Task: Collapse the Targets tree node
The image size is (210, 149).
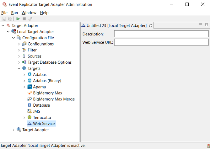Action: coord(19,69)
